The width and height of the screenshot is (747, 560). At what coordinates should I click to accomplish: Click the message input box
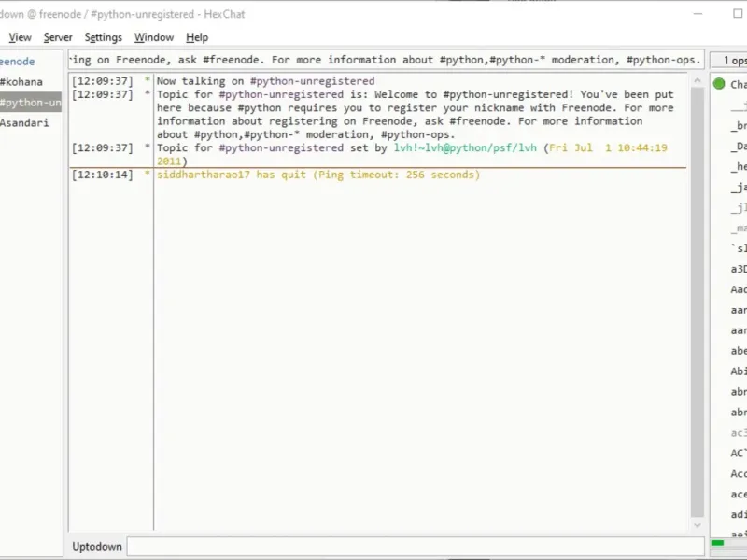[416, 546]
